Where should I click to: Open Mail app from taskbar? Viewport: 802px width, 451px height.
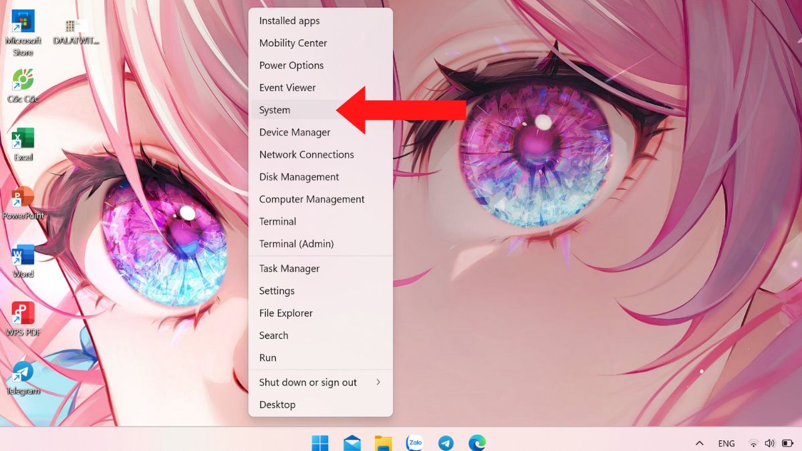pos(352,442)
